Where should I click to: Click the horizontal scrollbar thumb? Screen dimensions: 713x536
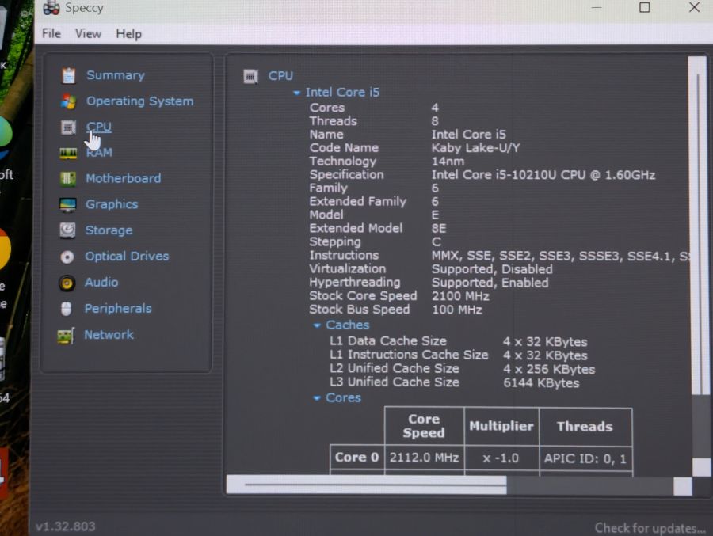367,485
